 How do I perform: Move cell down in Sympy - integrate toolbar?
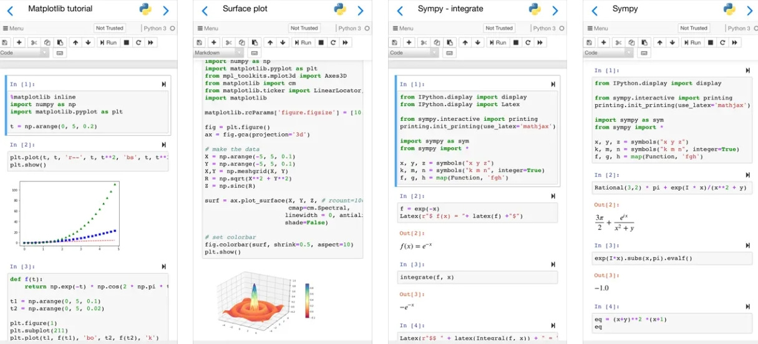pyautogui.click(x=477, y=42)
